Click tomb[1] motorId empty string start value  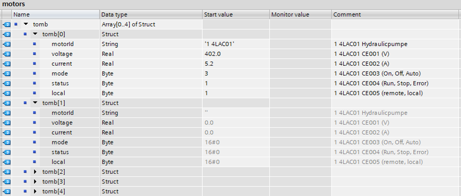coord(236,113)
